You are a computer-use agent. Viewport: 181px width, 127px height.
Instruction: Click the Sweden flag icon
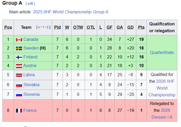(x=19, y=48)
